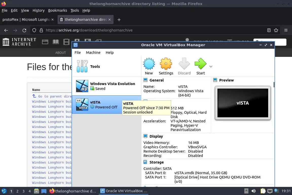Select the Tools icon in VirtualBox sidebar

pos(82,66)
